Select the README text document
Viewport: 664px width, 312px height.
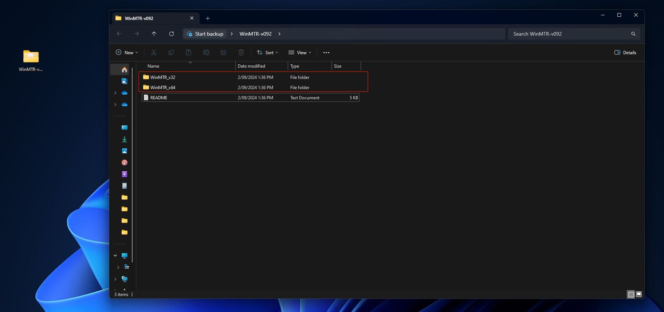pyautogui.click(x=251, y=97)
